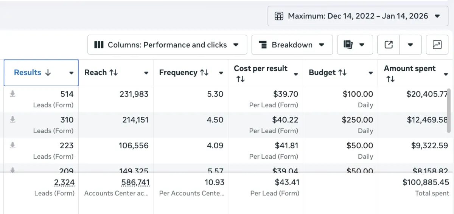Click the Columns bars icon
The height and width of the screenshot is (214, 454).
(x=99, y=45)
